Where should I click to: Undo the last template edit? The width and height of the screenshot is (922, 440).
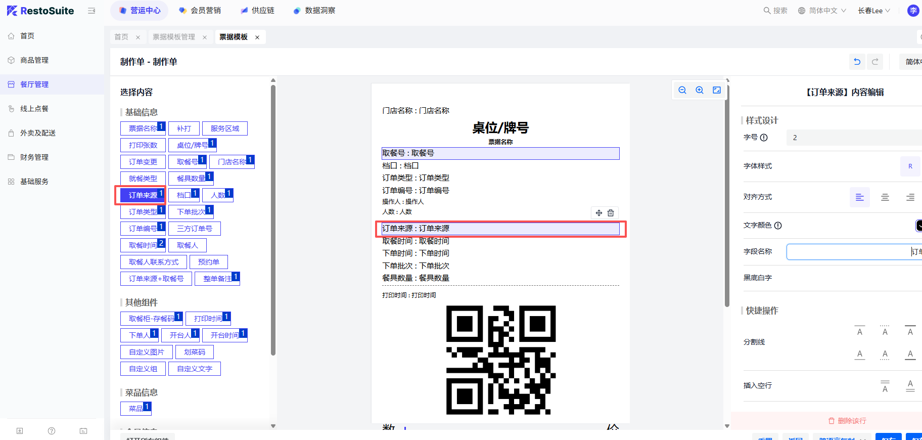click(857, 62)
